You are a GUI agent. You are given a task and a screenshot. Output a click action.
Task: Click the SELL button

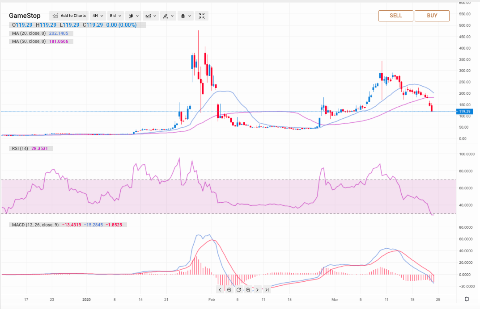click(x=395, y=16)
